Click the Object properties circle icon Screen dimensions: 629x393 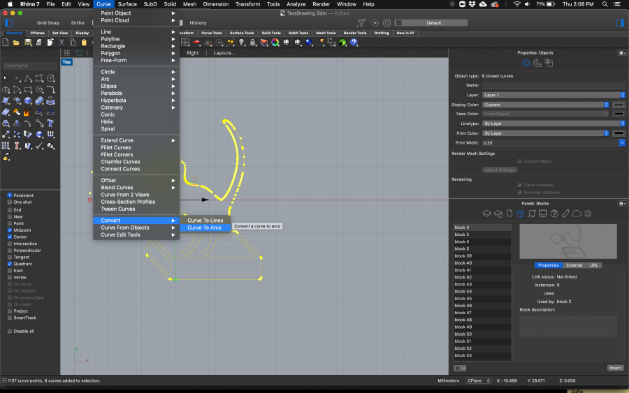coord(526,63)
